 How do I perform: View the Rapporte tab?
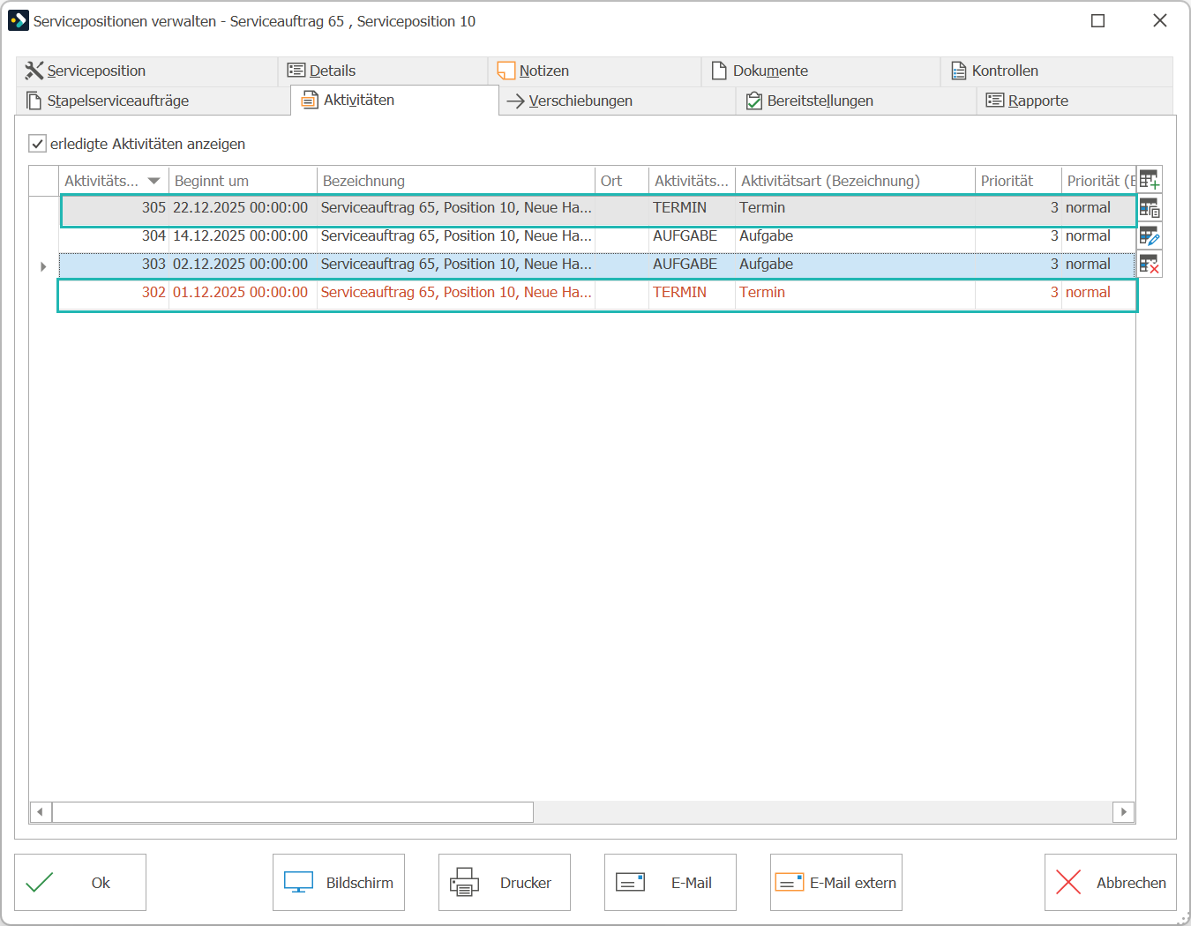pos(1075,101)
